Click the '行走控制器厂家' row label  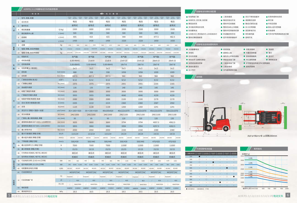tap(27, 180)
